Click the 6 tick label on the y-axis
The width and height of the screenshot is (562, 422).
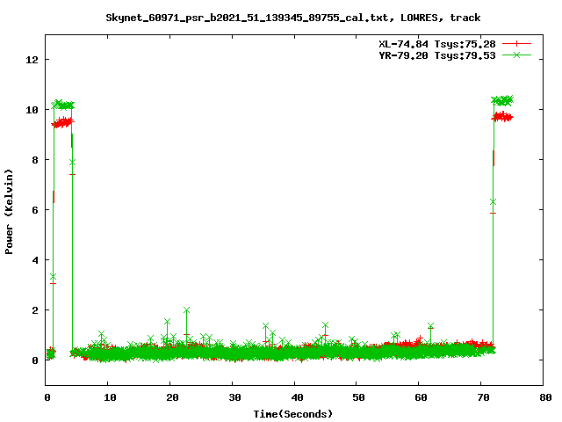click(x=35, y=210)
